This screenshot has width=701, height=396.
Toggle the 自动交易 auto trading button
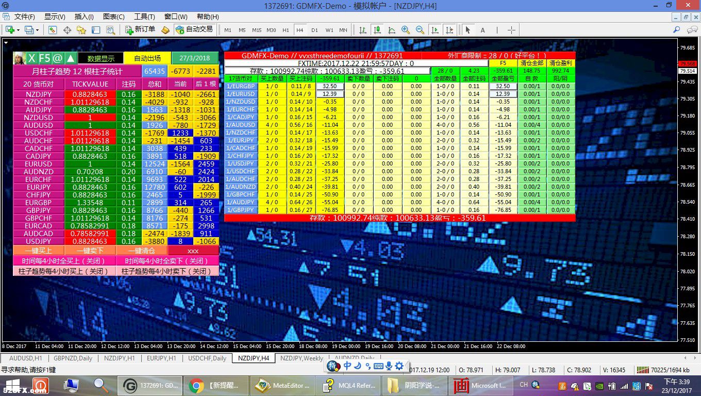tap(194, 29)
